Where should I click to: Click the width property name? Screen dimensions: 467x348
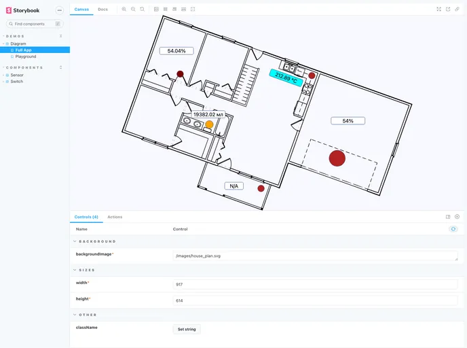point(81,283)
